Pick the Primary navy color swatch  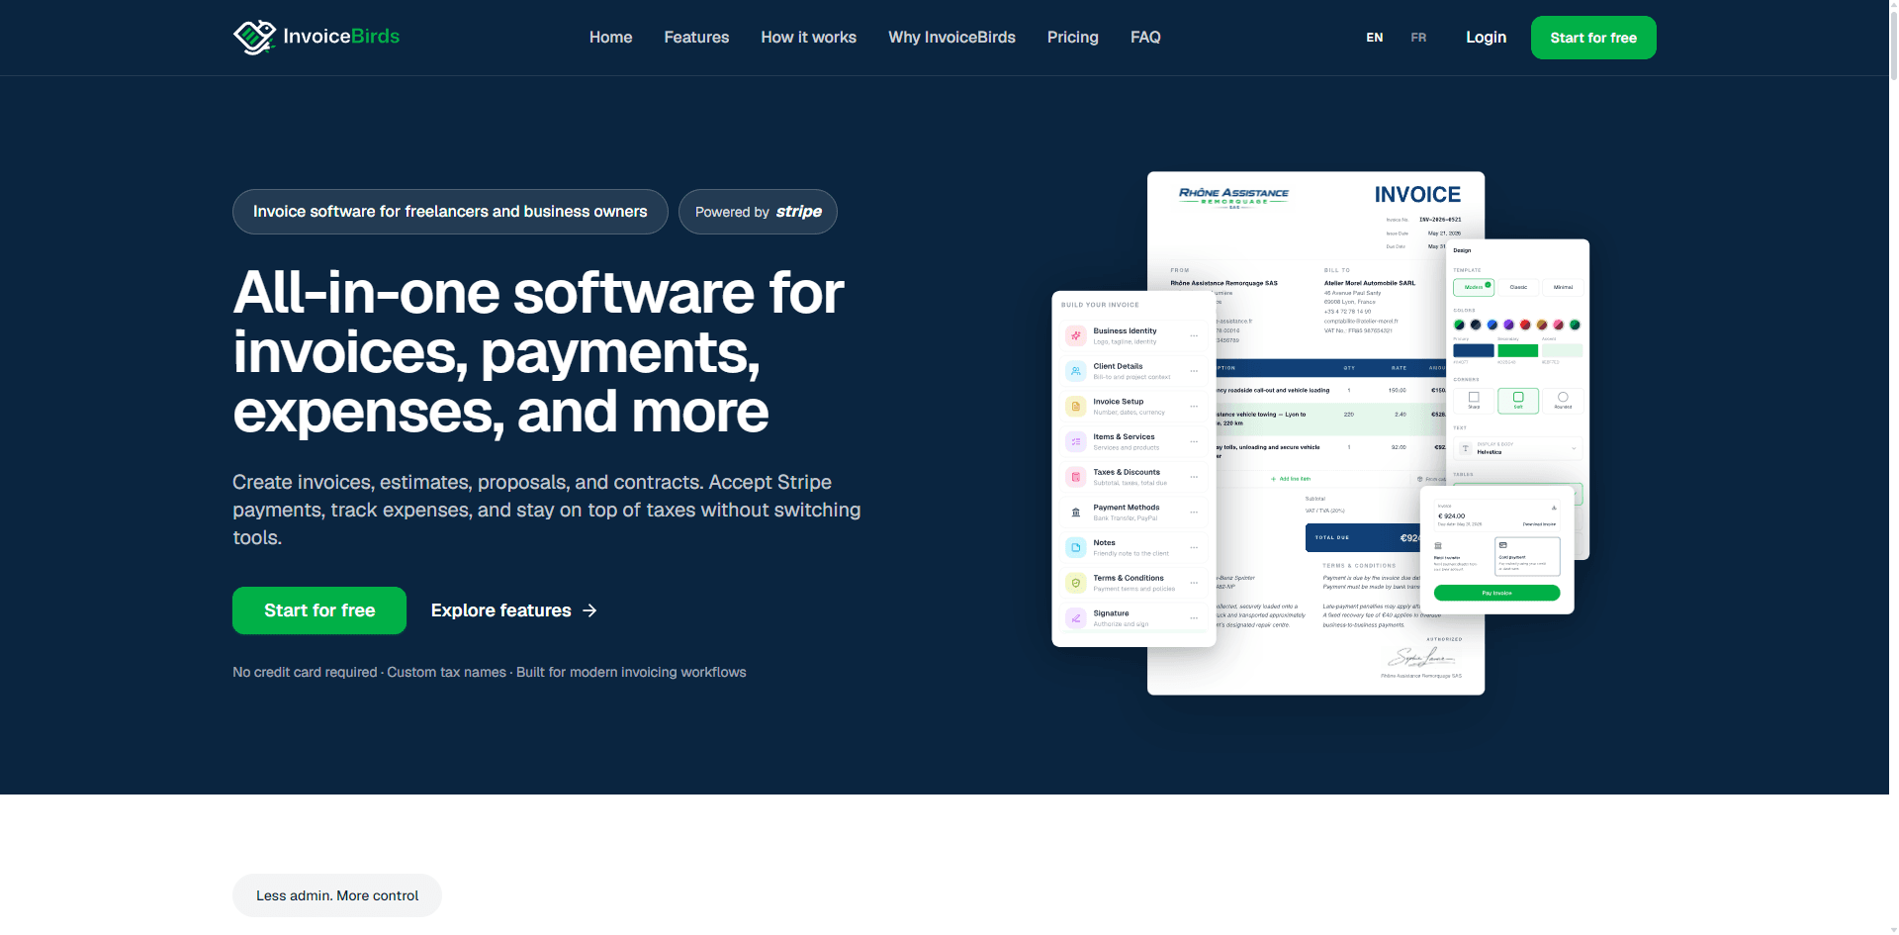(1474, 350)
